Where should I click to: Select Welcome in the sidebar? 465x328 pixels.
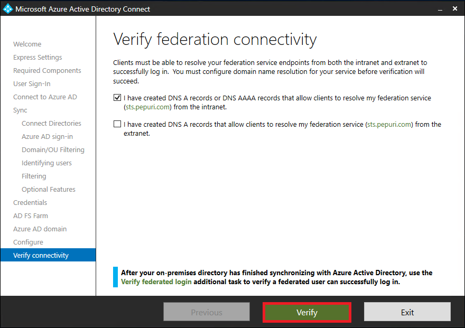click(27, 44)
